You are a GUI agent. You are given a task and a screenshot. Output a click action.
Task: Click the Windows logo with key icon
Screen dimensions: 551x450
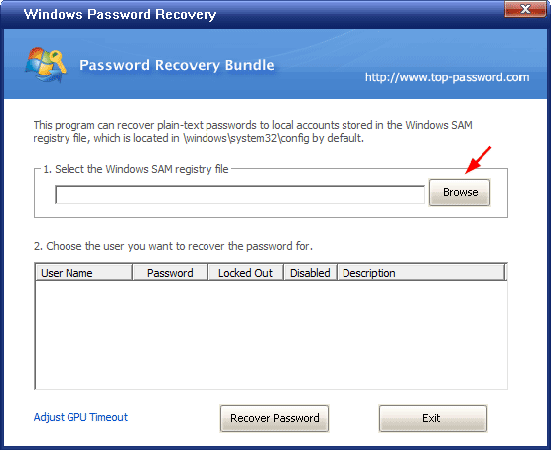(x=46, y=65)
